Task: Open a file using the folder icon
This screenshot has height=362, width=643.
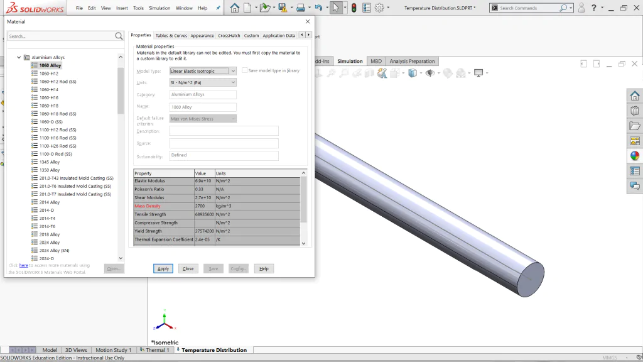Action: point(264,8)
